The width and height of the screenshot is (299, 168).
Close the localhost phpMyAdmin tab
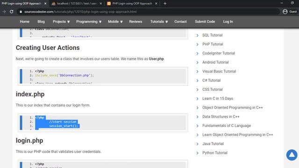pos(101,3)
